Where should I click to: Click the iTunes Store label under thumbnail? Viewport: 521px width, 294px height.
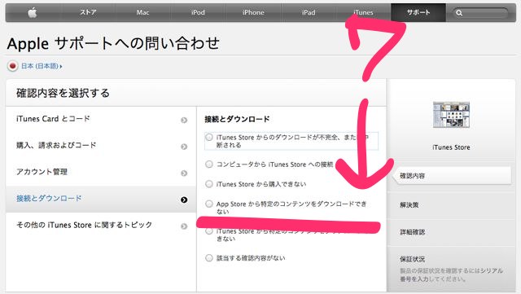(x=451, y=147)
